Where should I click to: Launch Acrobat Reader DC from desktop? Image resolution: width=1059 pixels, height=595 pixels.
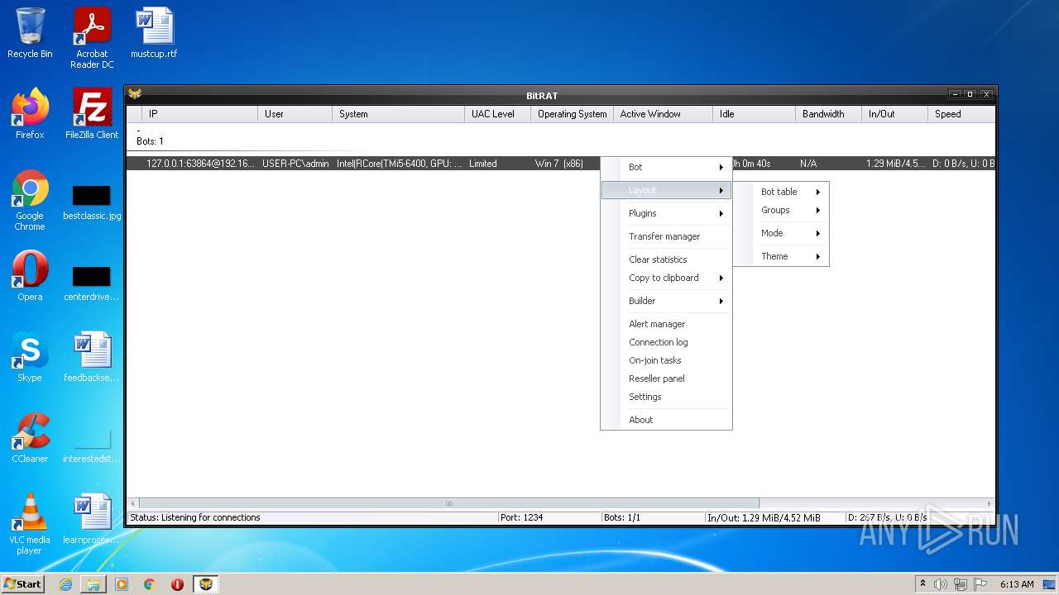92,38
